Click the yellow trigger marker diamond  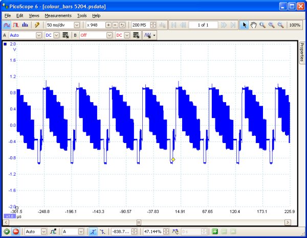tap(173, 159)
